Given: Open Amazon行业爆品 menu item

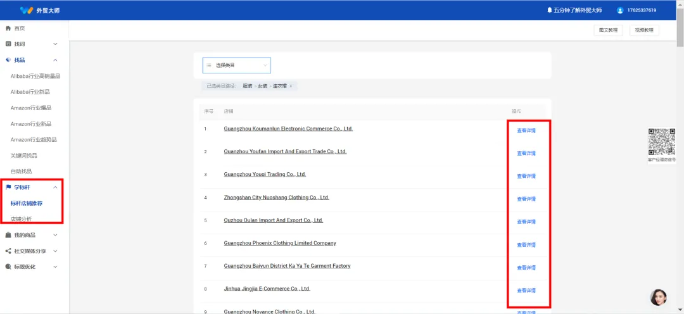Looking at the screenshot, I should click(31, 108).
